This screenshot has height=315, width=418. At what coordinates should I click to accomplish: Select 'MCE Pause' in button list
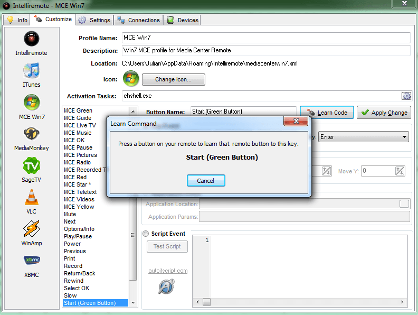point(78,147)
